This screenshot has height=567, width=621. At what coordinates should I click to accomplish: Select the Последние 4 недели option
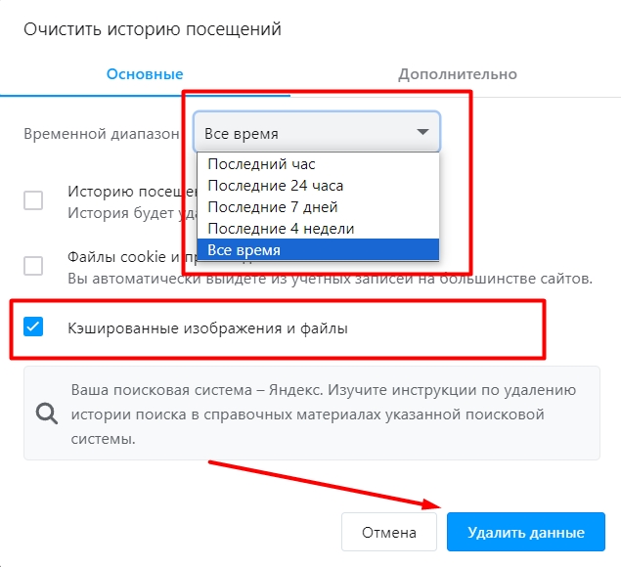click(x=281, y=229)
